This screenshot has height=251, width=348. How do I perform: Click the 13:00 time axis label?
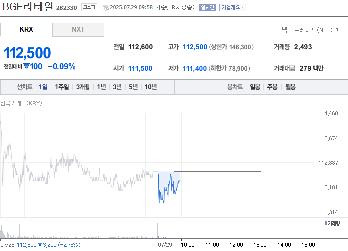click(260, 245)
